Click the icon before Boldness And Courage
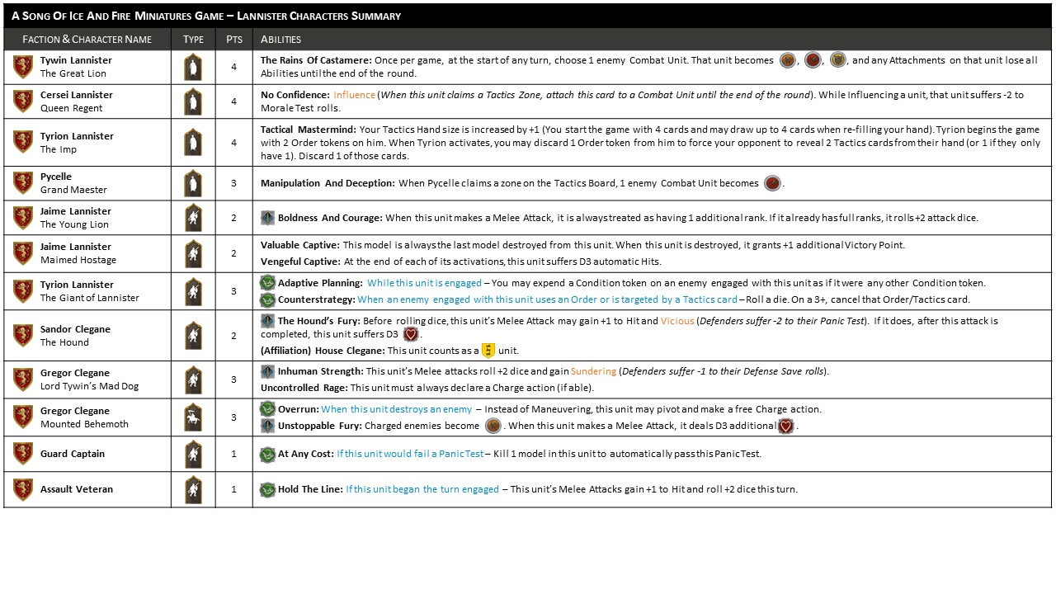This screenshot has height=594, width=1056. click(x=267, y=218)
